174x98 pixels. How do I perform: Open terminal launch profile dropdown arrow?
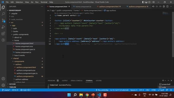pos(165,81)
